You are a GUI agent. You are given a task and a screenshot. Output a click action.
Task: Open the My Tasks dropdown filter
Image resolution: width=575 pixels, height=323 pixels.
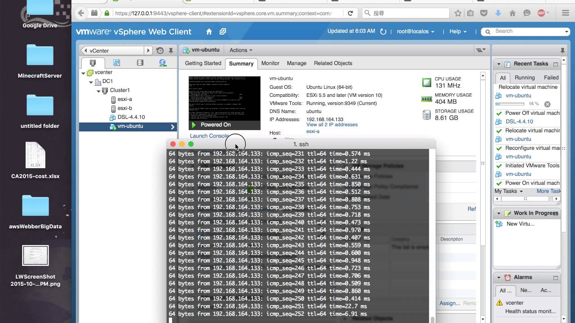[509, 191]
